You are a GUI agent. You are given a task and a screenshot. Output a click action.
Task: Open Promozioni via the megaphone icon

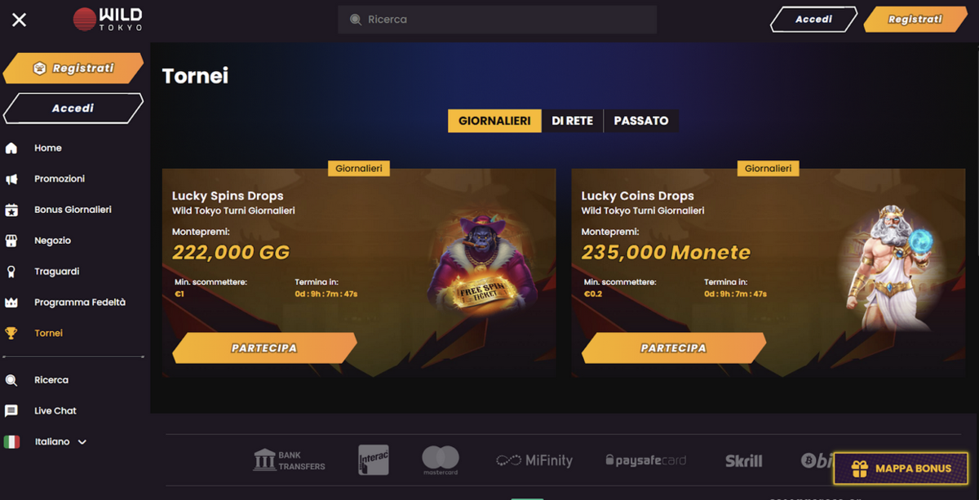[x=11, y=179]
